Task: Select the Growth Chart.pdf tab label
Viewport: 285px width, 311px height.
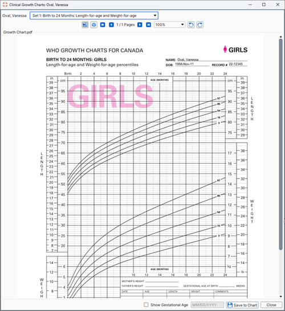Action: [x=18, y=32]
